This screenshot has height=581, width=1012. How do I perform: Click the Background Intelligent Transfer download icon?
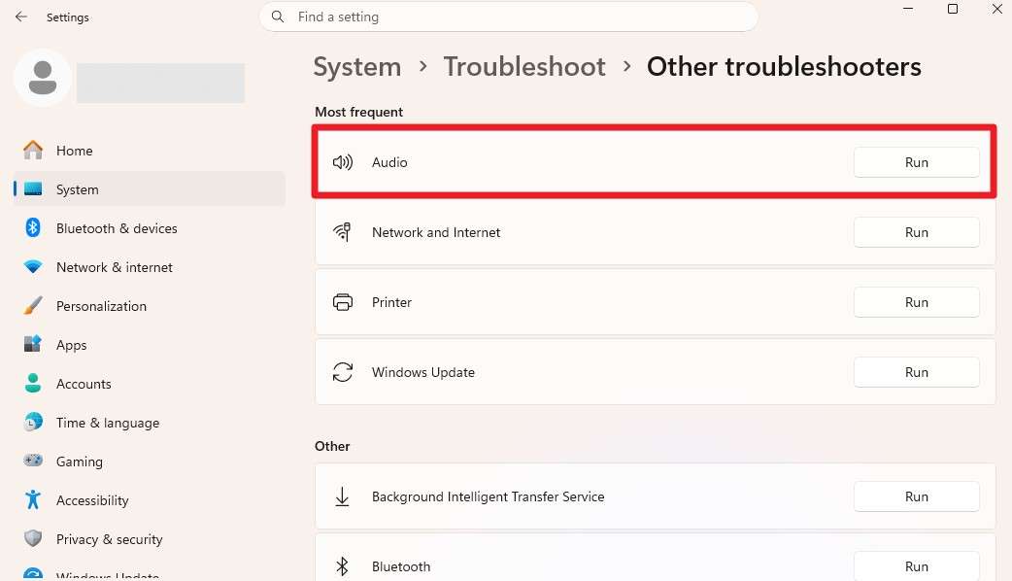coord(343,496)
